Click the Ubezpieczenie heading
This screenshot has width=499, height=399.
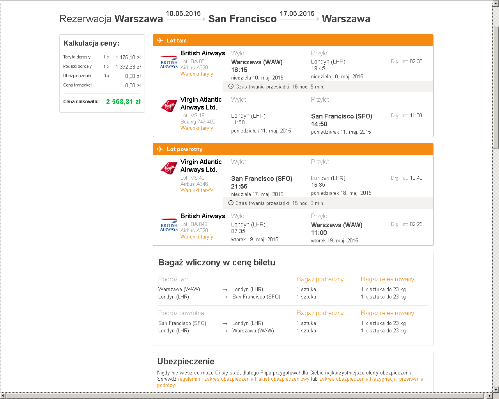(186, 361)
